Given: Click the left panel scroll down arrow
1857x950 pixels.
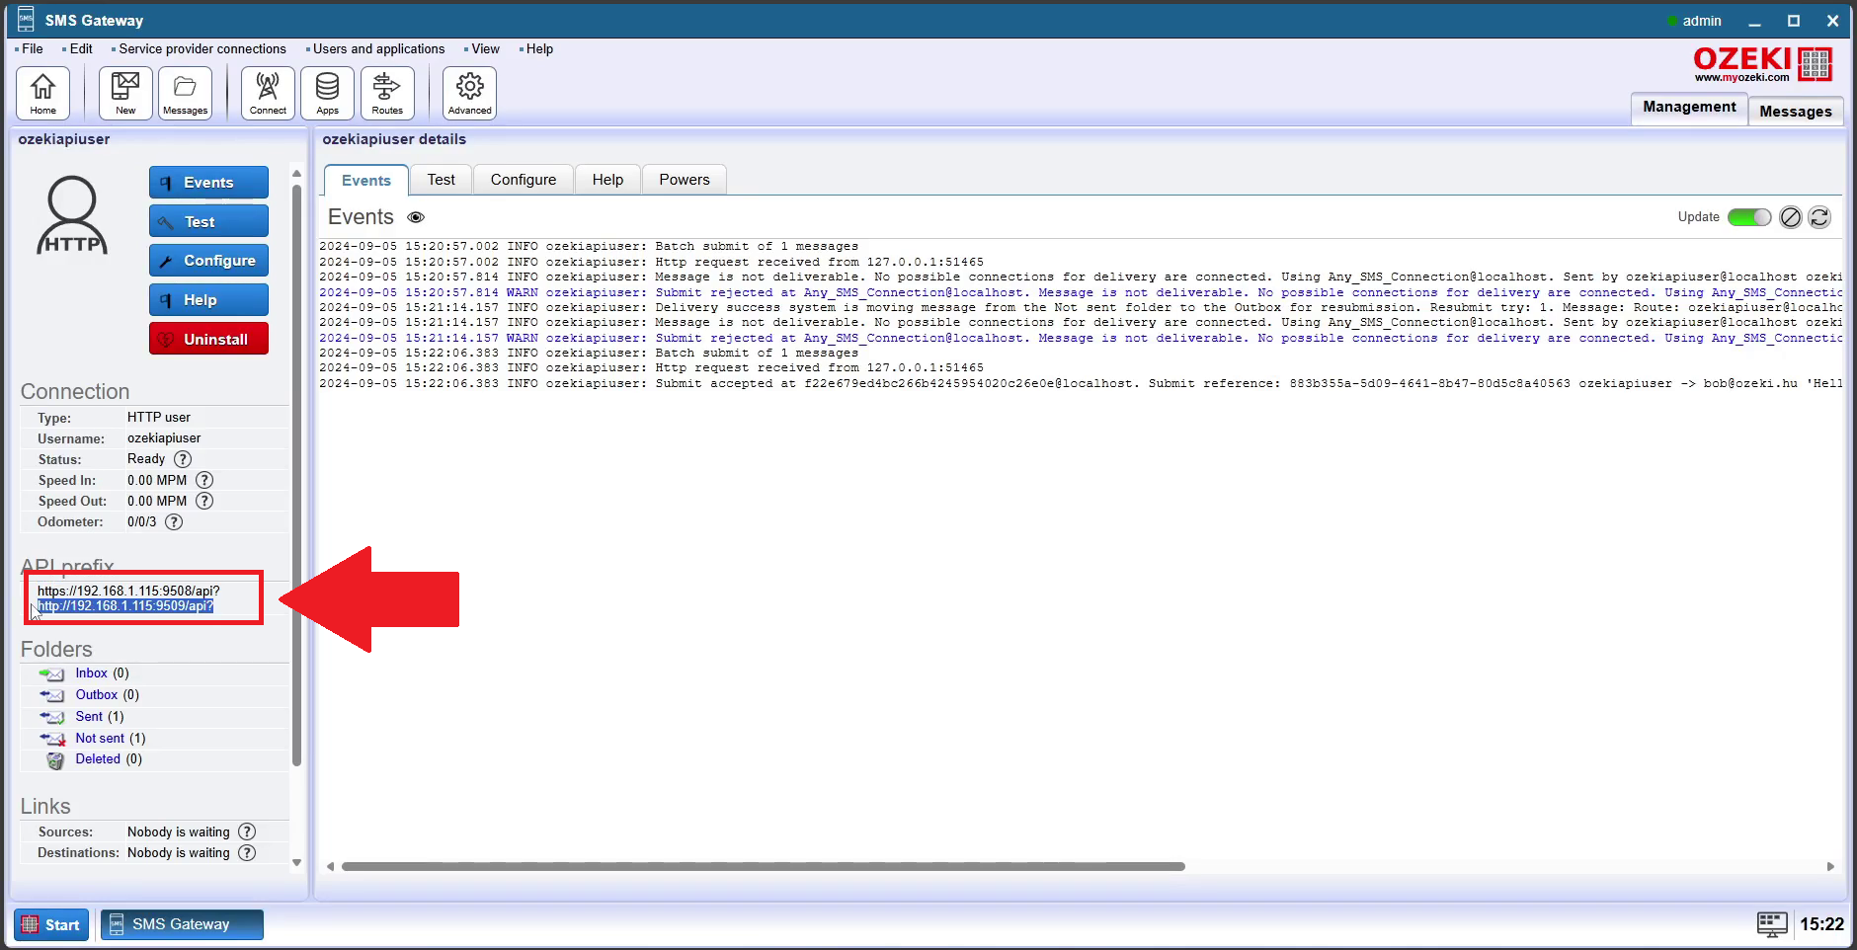Looking at the screenshot, I should 296,862.
